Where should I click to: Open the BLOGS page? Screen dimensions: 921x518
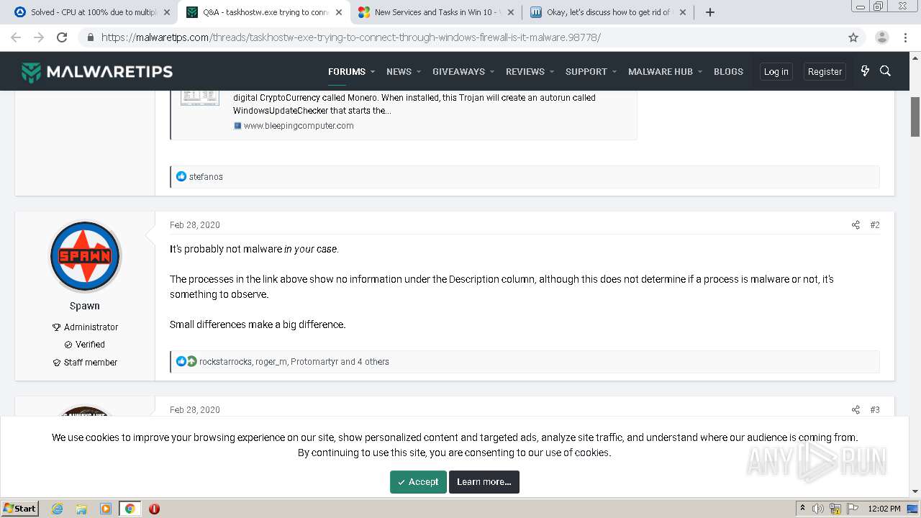[x=728, y=71]
